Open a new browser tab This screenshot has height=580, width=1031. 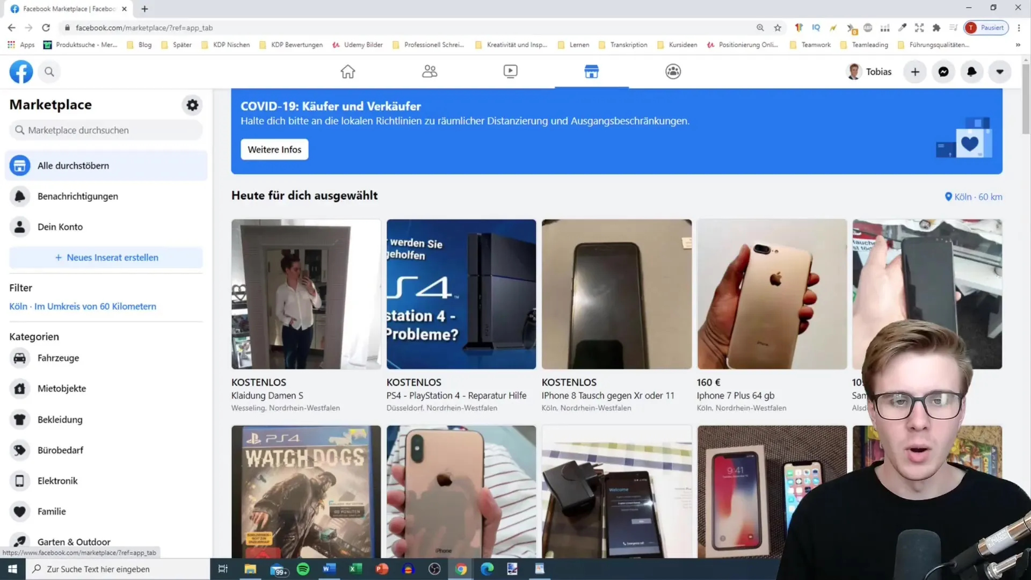(x=144, y=9)
